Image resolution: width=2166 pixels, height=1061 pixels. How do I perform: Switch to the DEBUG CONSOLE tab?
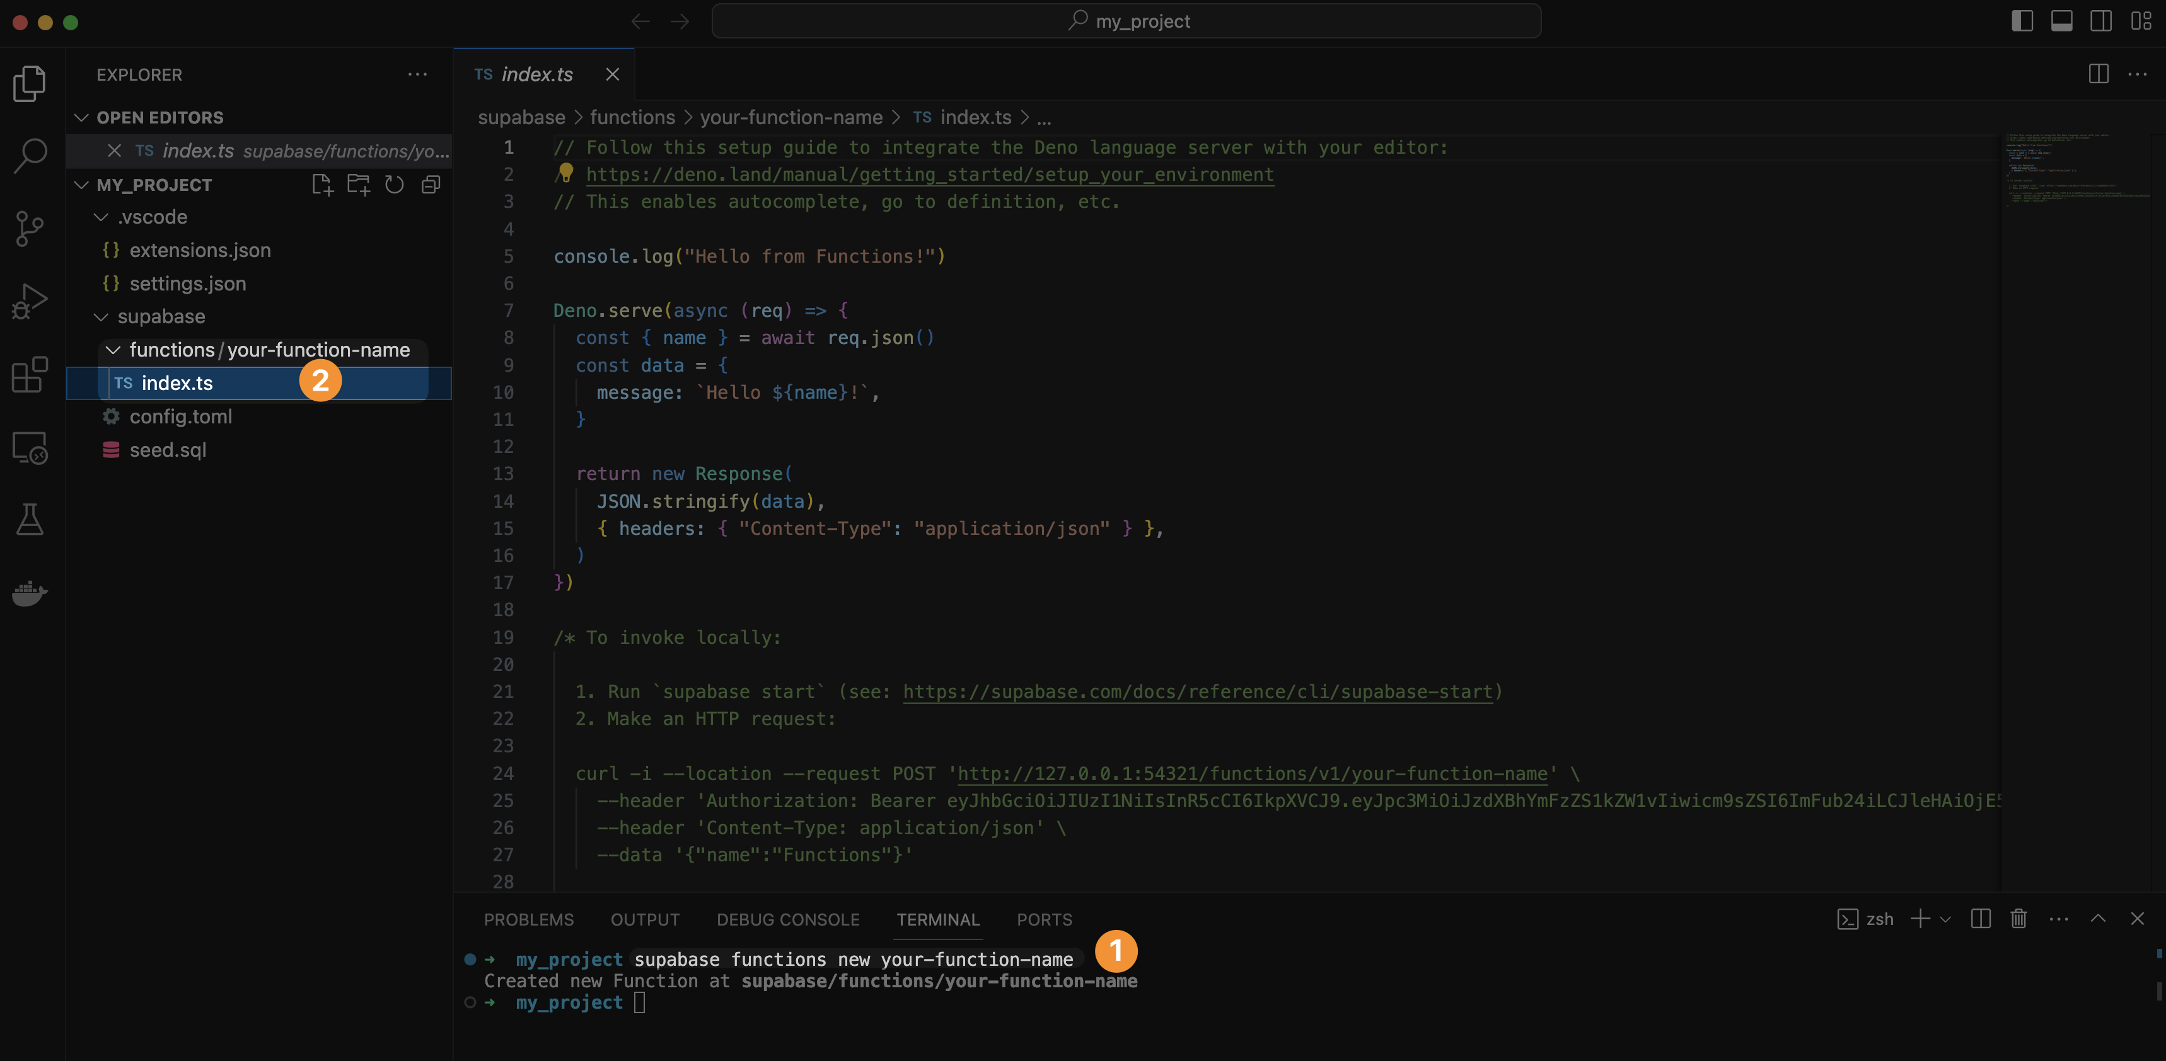click(x=788, y=919)
